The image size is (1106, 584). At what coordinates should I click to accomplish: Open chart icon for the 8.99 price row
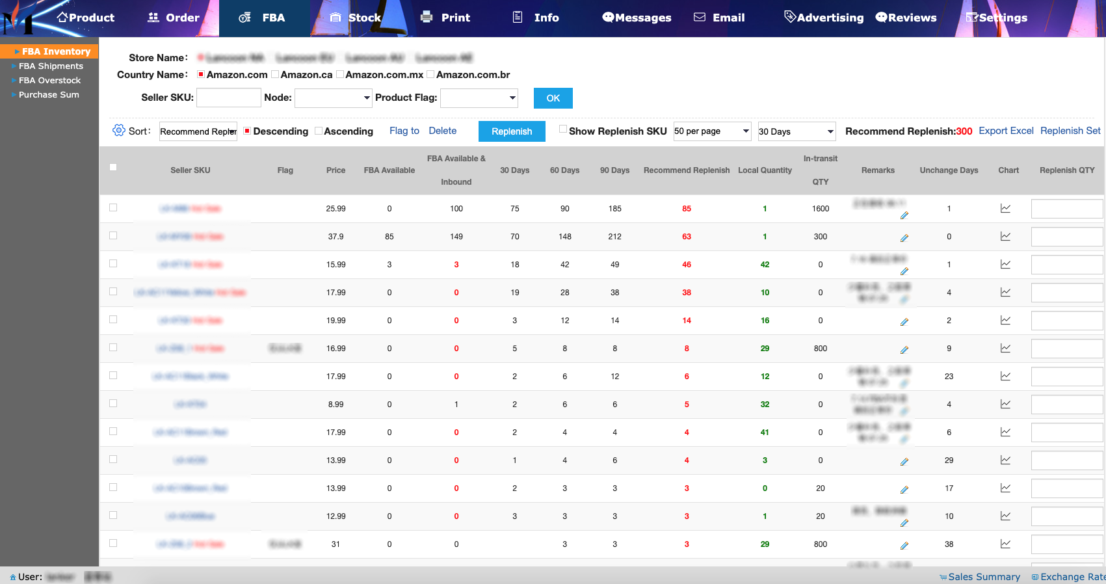[1005, 405]
